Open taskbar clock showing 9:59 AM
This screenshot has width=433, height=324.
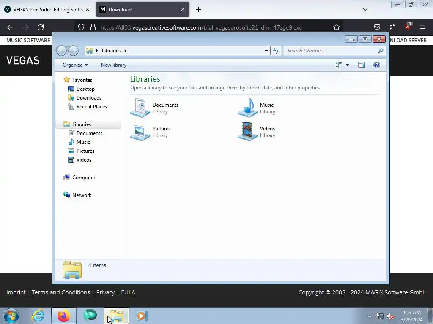[411, 316]
